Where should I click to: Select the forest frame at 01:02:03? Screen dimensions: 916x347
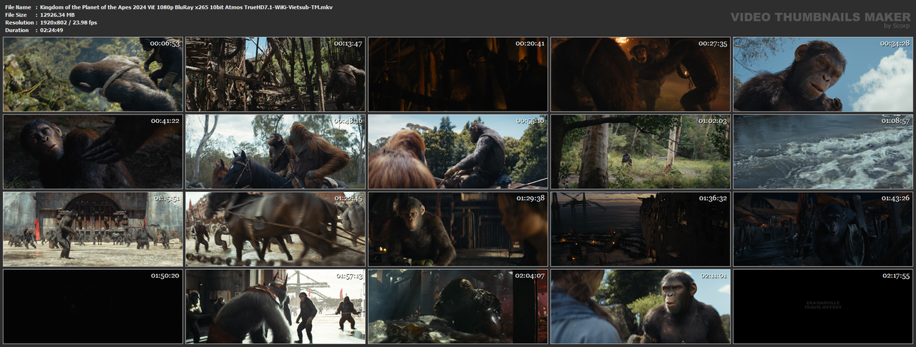[x=640, y=152]
